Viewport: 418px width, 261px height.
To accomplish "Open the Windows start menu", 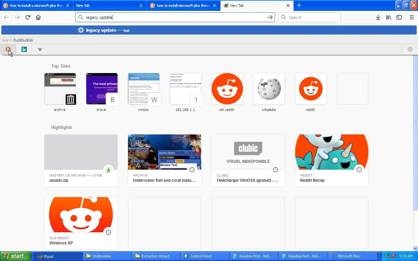I will click(x=16, y=256).
